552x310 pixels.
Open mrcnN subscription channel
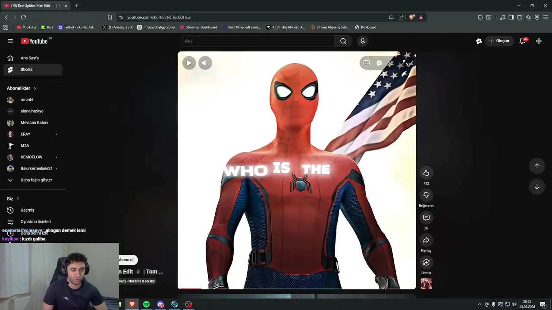click(x=33, y=99)
